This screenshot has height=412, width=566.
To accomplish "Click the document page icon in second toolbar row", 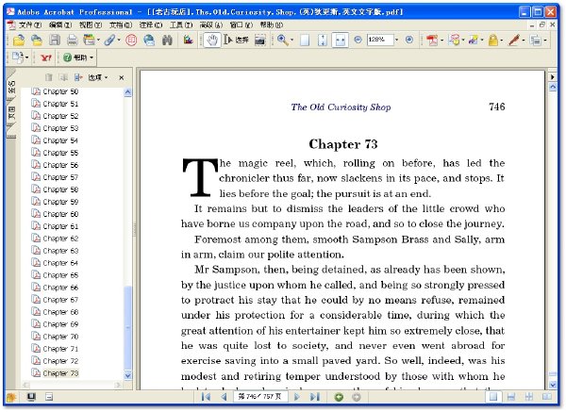I will point(18,58).
